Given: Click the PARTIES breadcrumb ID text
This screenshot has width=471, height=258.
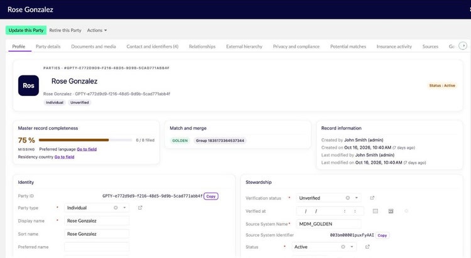Looking at the screenshot, I should tap(106, 68).
